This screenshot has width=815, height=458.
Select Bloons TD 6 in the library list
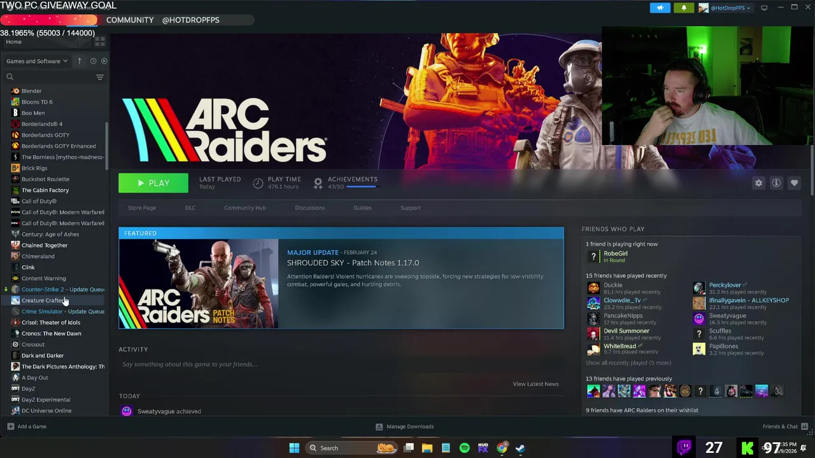point(37,102)
